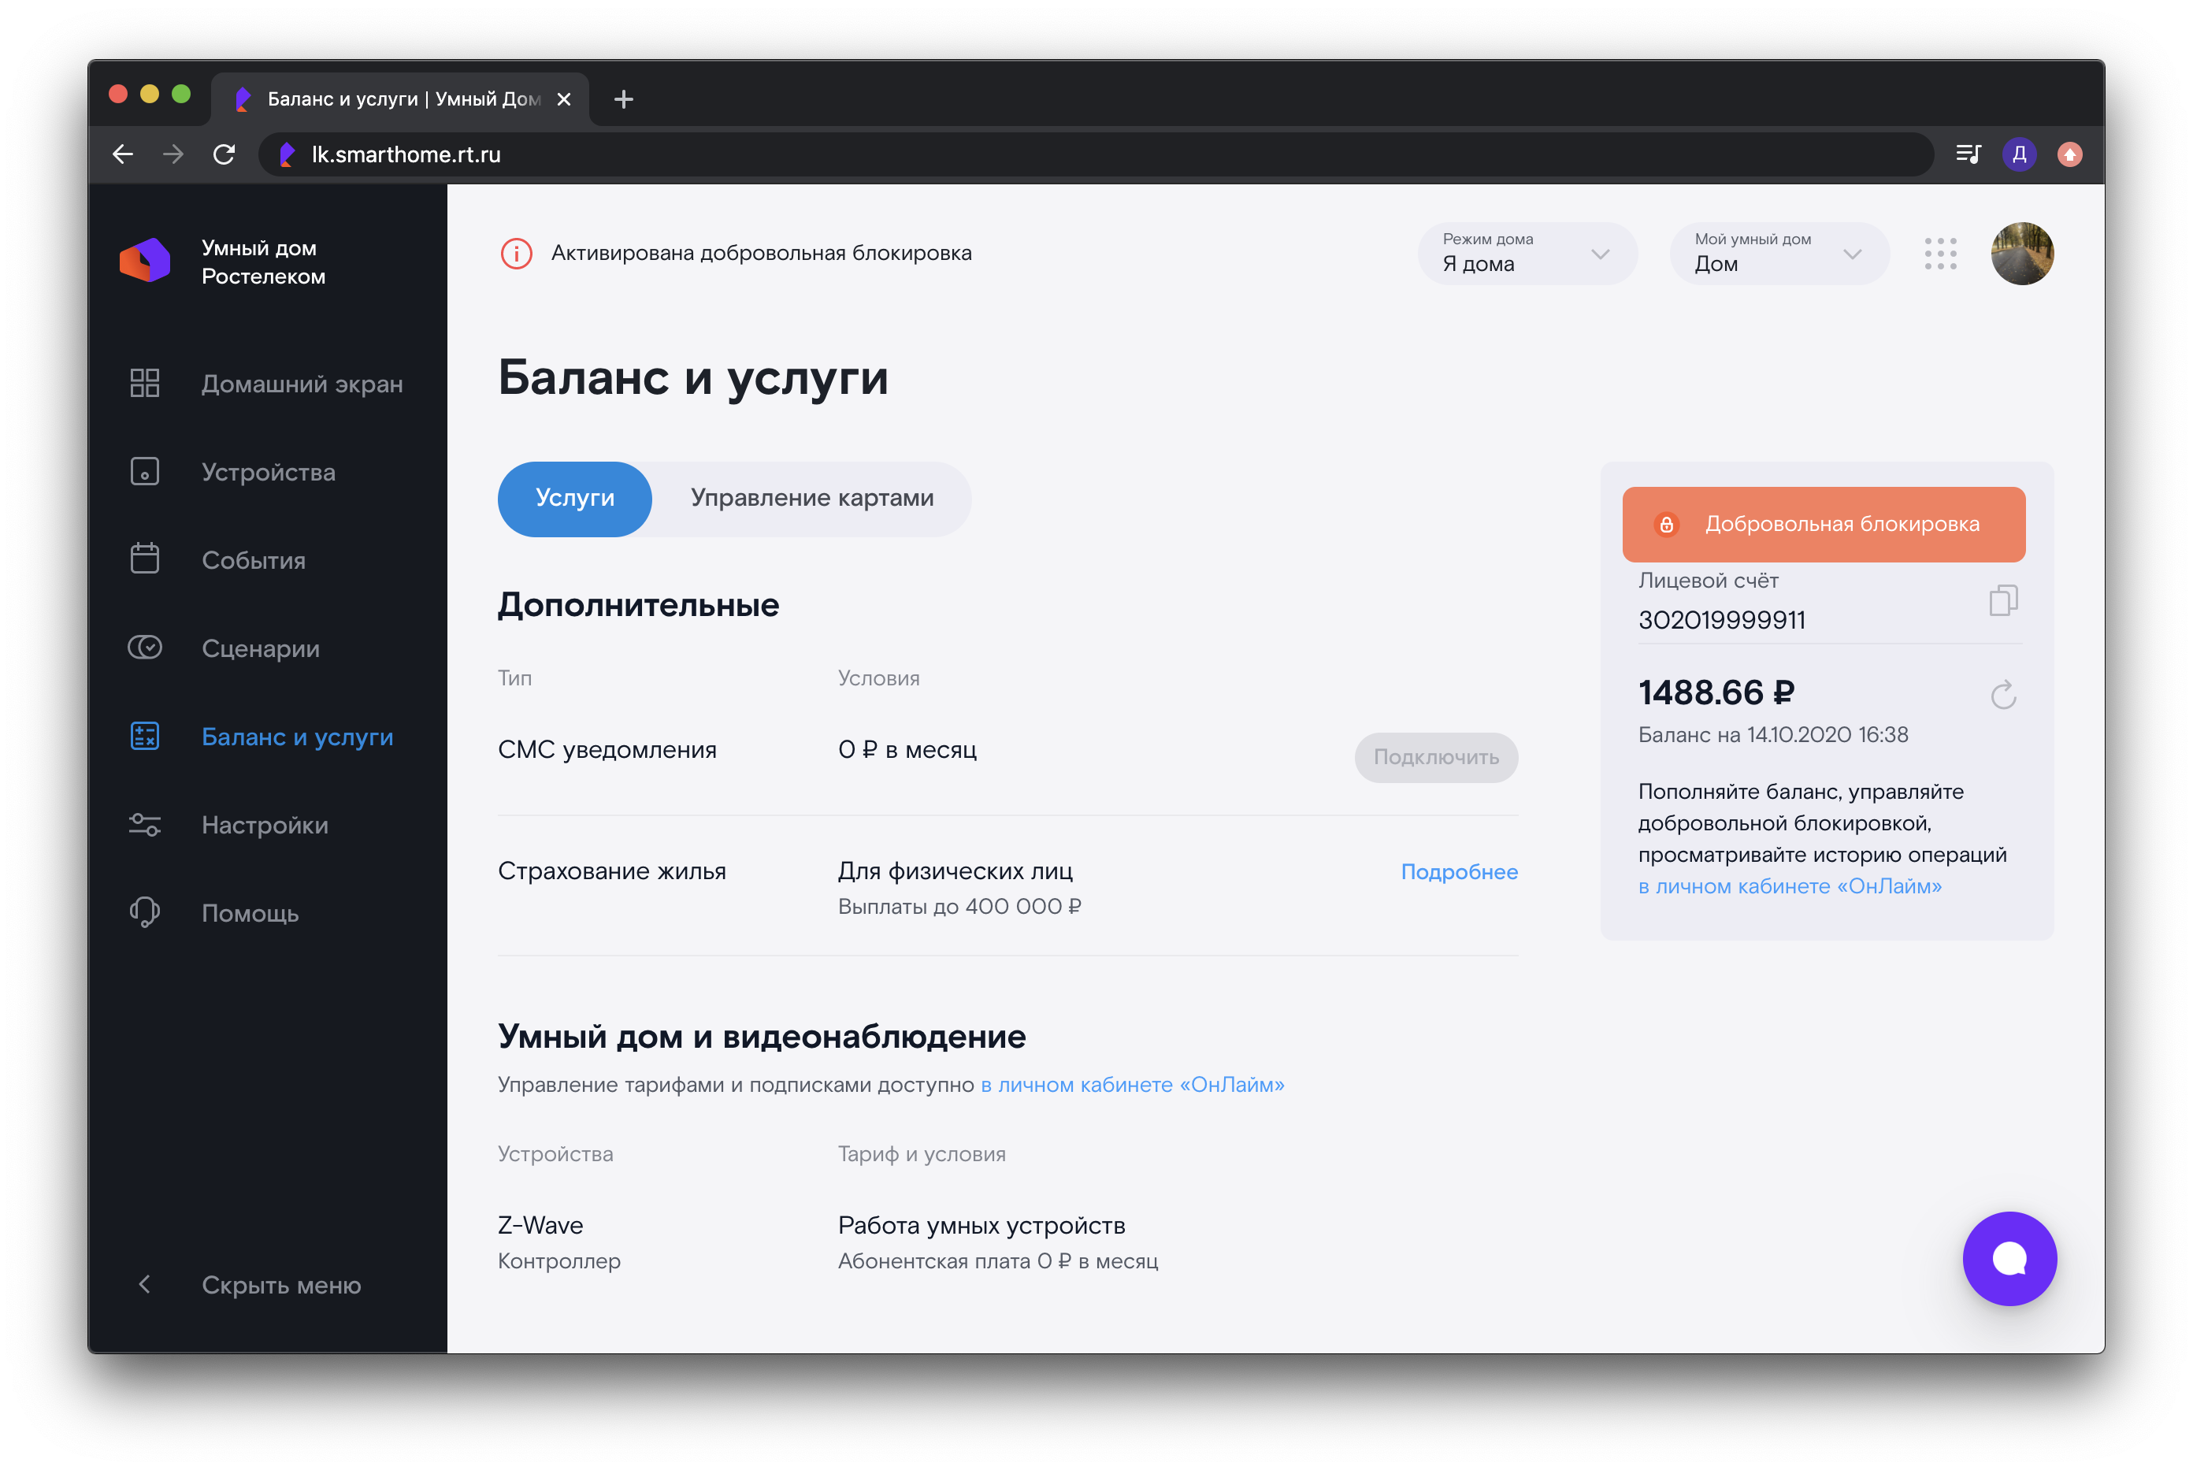This screenshot has height=1470, width=2193.
Task: Click Подключить for СМС уведомления
Action: (1434, 758)
